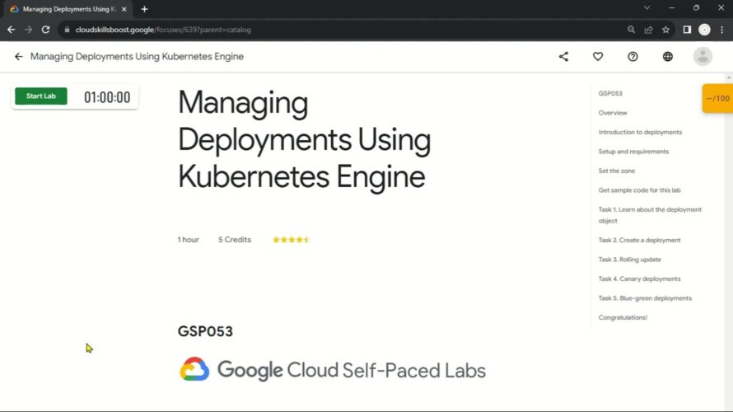Jump to Task 2 Create a deployment
This screenshot has height=412, width=733.
[639, 240]
